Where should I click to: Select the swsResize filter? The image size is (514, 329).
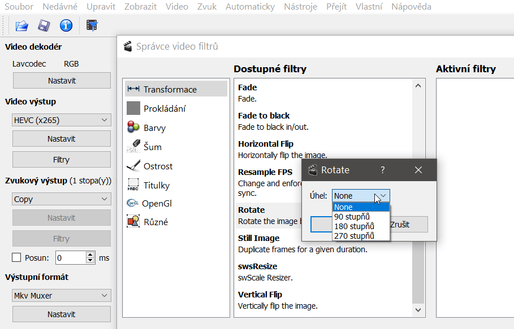(324, 272)
